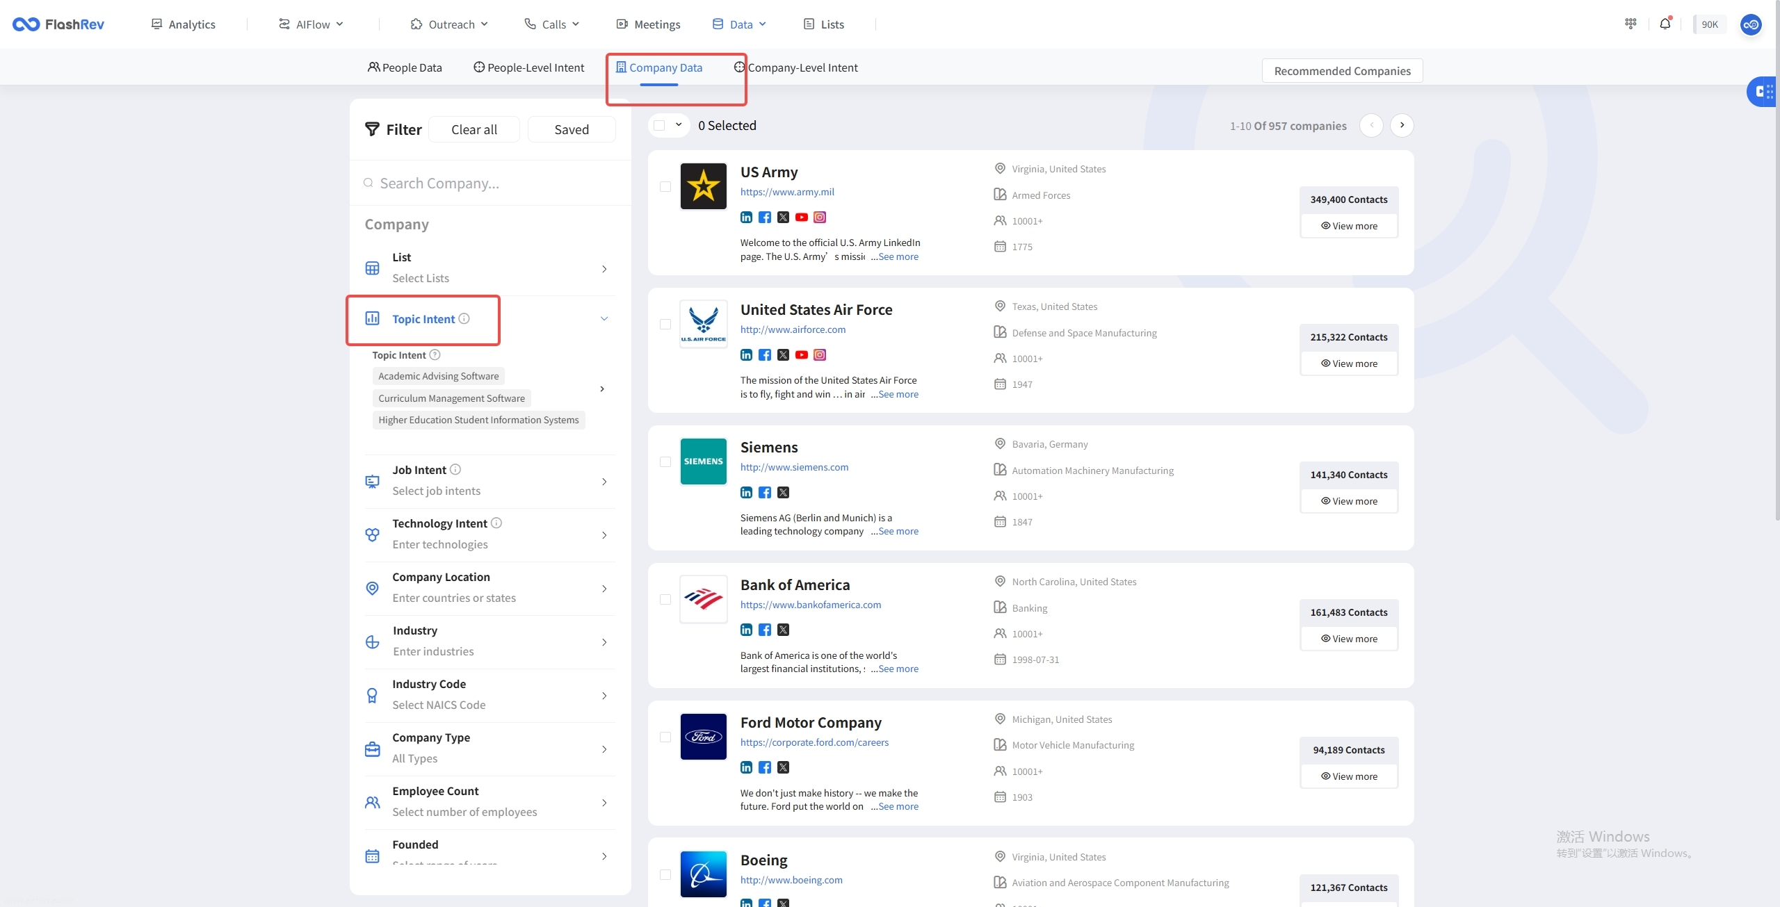Image resolution: width=1780 pixels, height=907 pixels.
Task: Open US Army X icon
Action: [x=783, y=218]
